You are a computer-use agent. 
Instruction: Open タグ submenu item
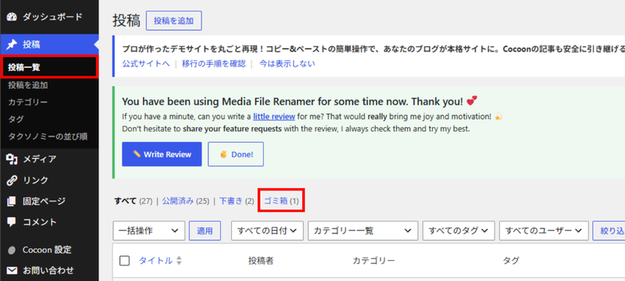tap(16, 119)
